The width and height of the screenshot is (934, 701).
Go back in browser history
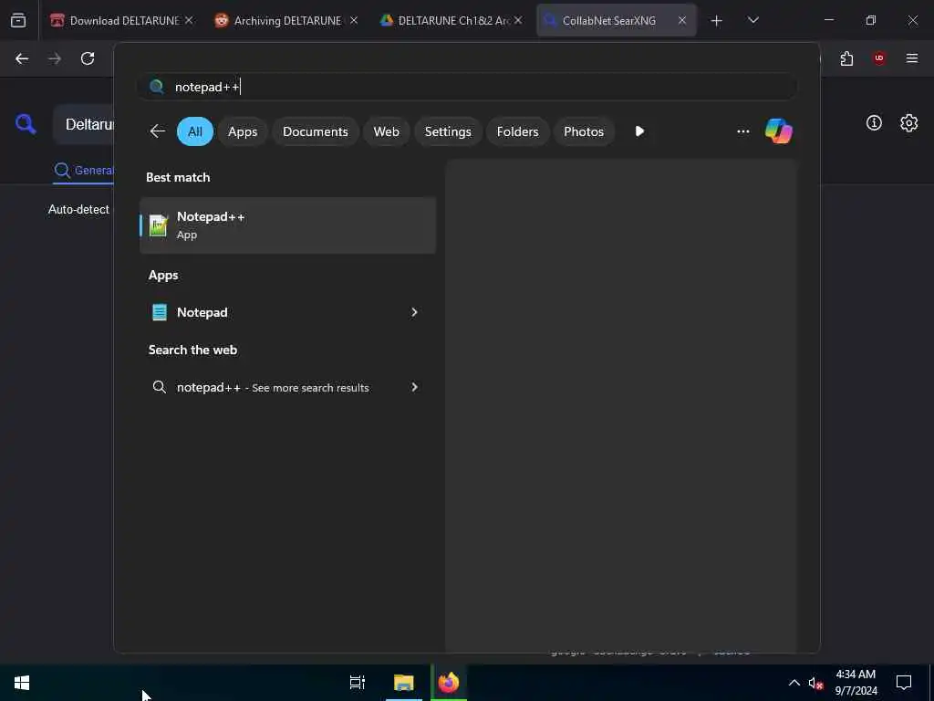pyautogui.click(x=22, y=58)
